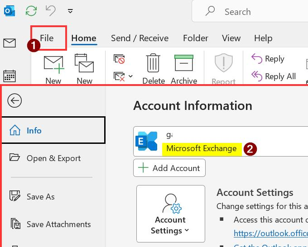This screenshot has height=247, width=308.
Task: Click the Report shield icon
Action: coord(224,63)
